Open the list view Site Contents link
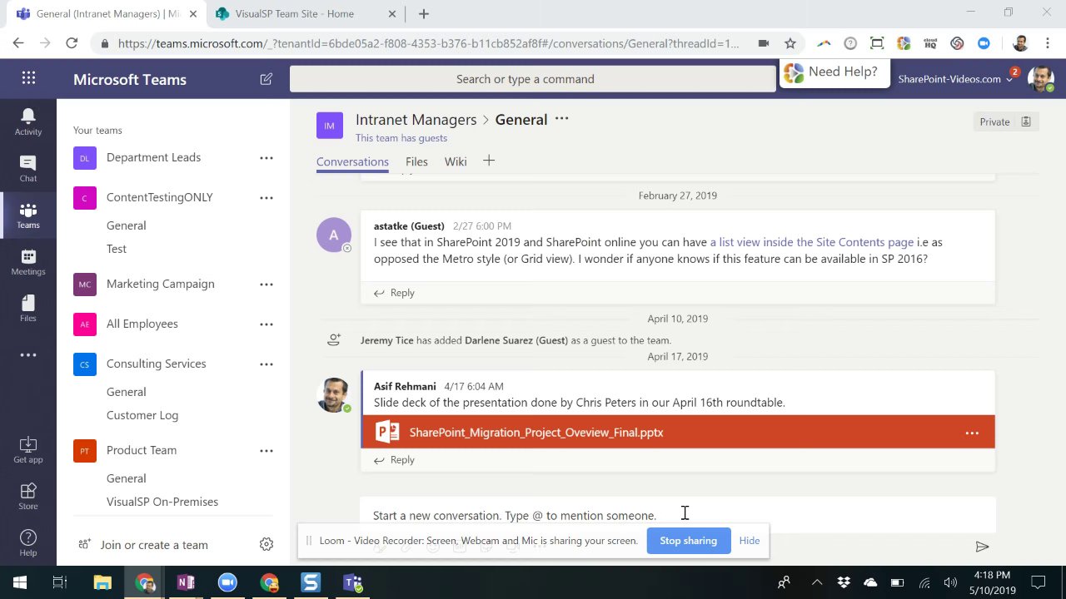This screenshot has height=599, width=1066. [812, 242]
